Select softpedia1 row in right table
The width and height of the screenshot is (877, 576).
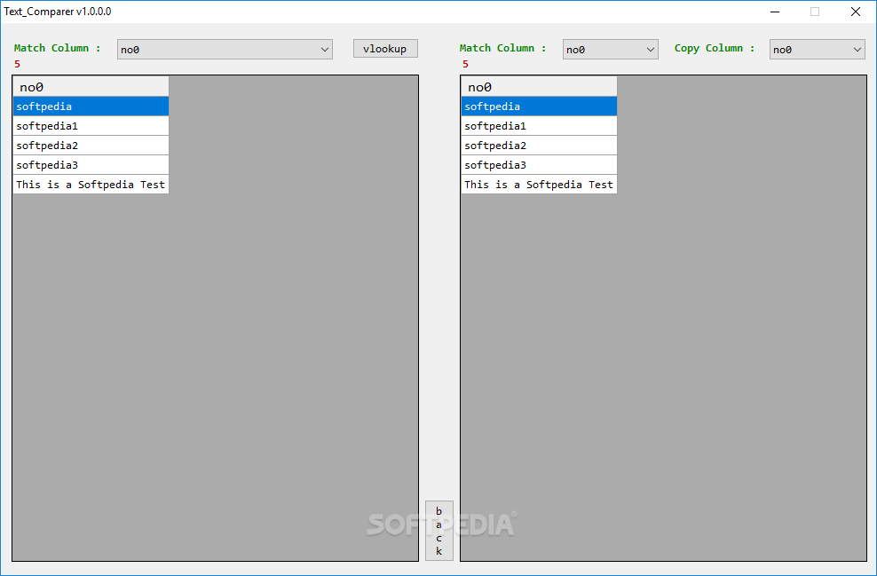click(x=539, y=126)
